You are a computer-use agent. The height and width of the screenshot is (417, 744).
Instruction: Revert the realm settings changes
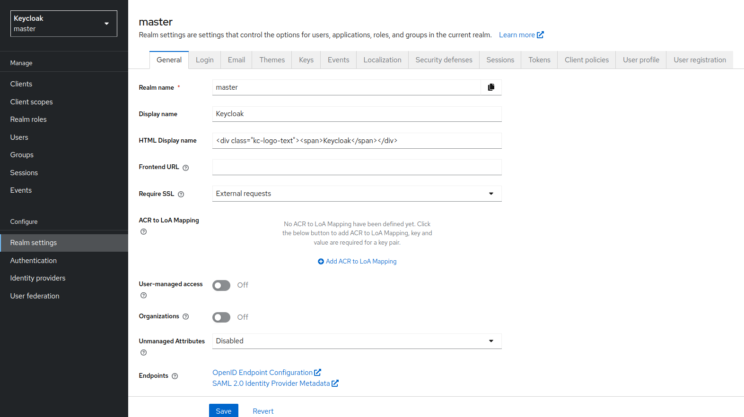[x=263, y=411]
